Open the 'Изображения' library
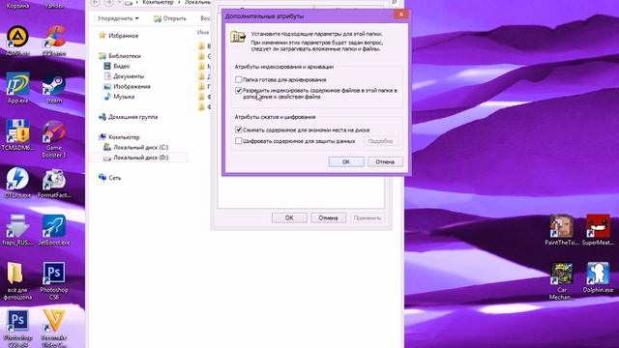The image size is (619, 348). tap(132, 86)
